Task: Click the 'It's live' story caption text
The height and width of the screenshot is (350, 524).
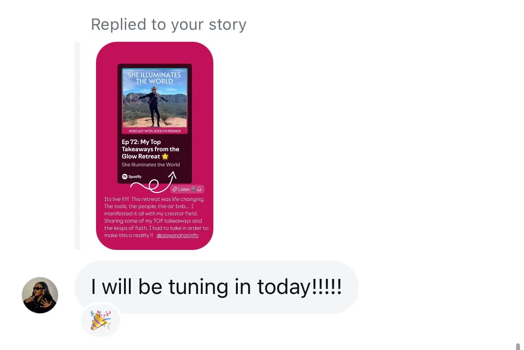Action: click(156, 217)
